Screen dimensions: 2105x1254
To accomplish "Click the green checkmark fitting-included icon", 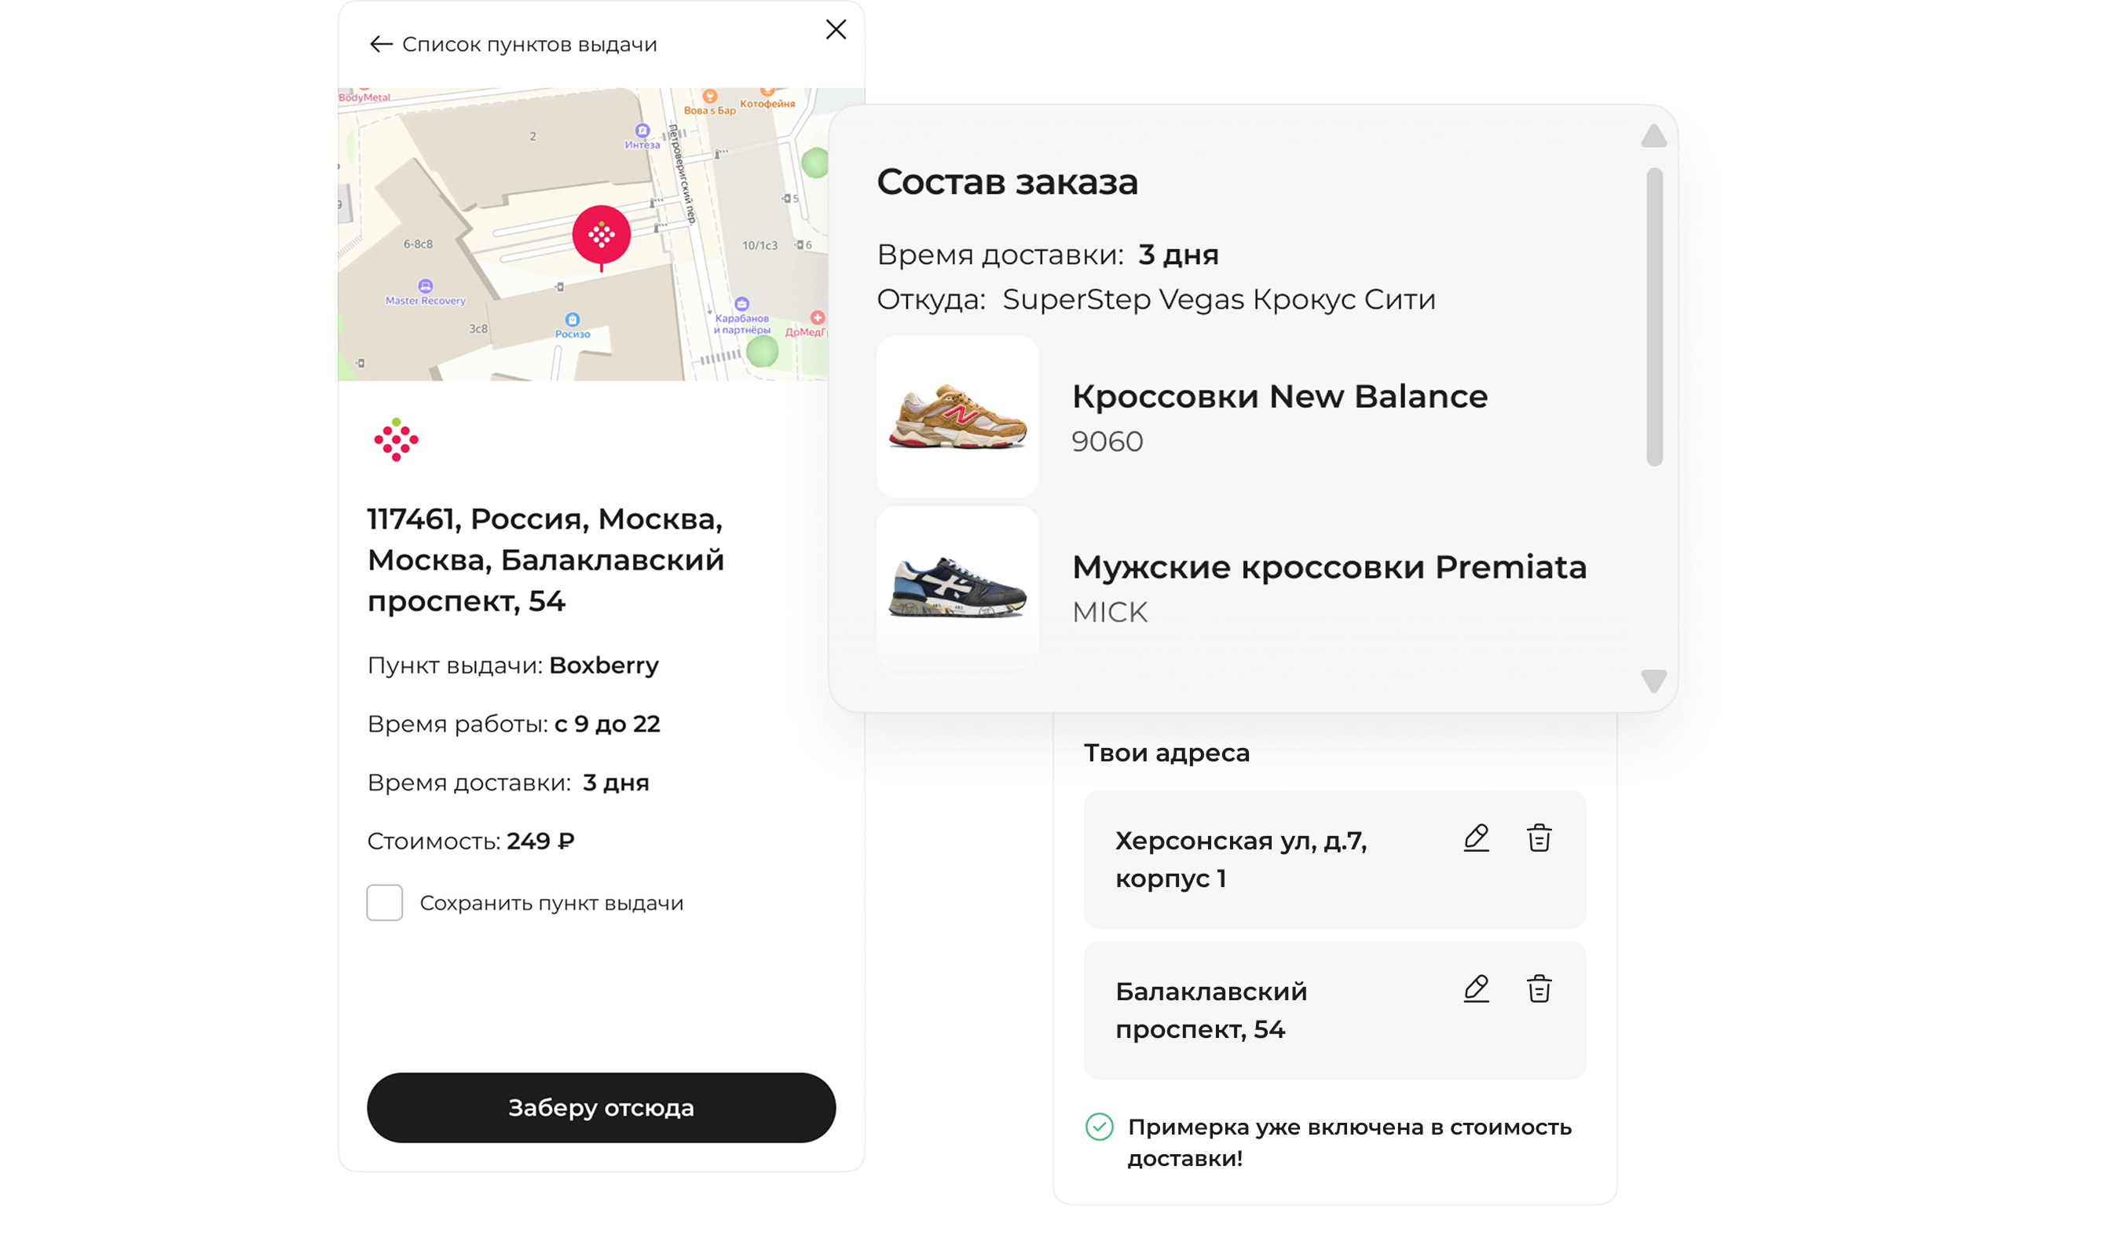I will point(1099,1127).
